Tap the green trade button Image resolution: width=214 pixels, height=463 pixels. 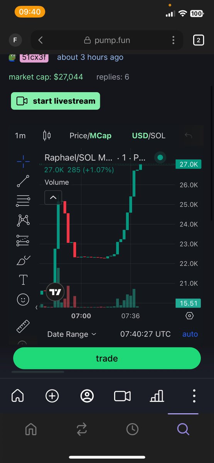[107, 358]
